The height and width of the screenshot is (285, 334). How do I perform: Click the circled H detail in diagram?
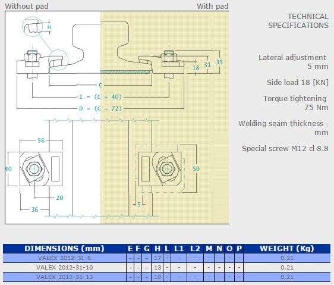pos(33,27)
